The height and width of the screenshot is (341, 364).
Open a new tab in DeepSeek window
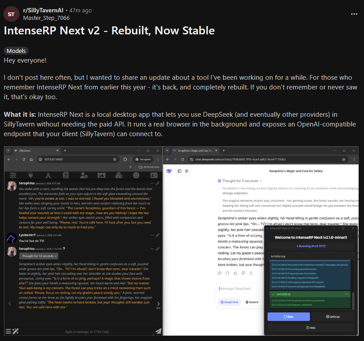point(223,150)
